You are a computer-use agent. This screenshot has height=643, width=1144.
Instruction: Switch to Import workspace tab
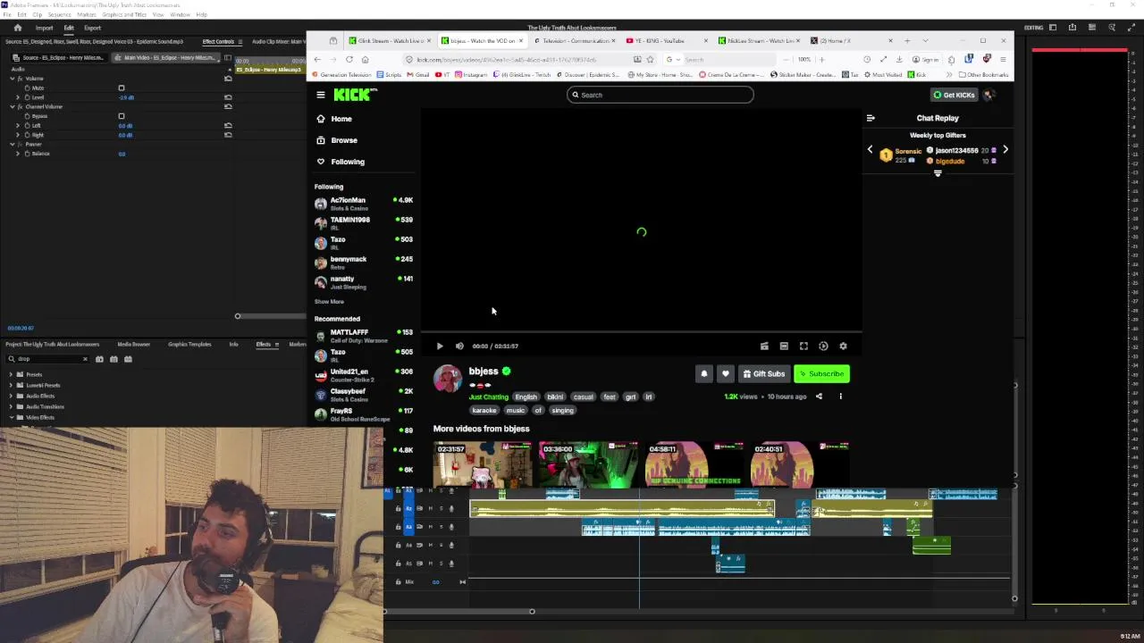coord(44,28)
